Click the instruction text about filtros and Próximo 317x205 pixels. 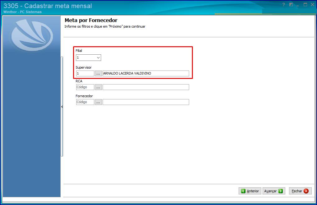105,26
